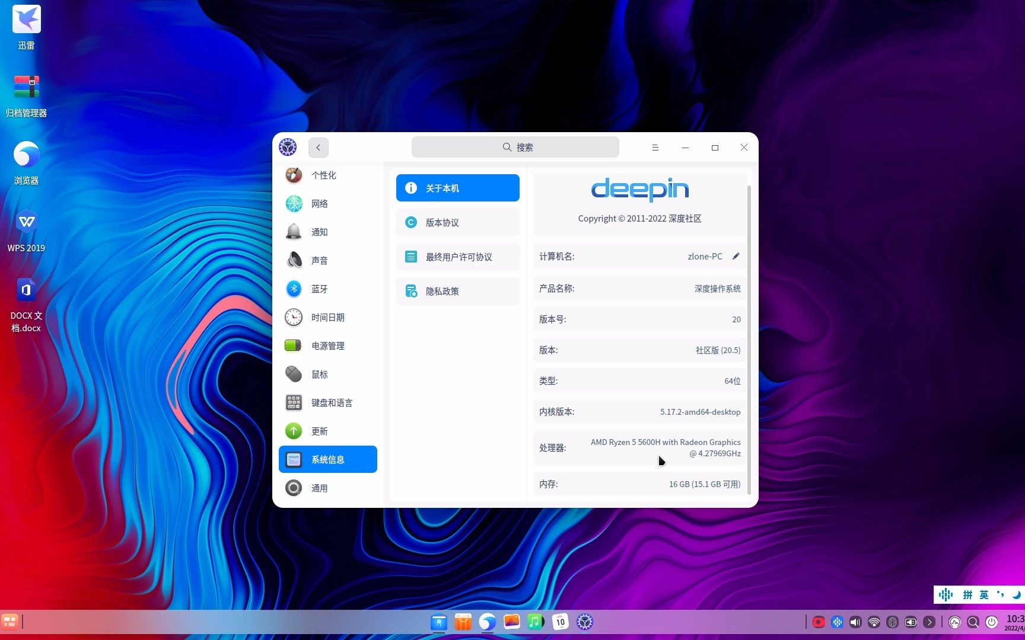Screen dimensions: 1025x640
Task: Open the browser icon in the dock
Action: [488, 622]
